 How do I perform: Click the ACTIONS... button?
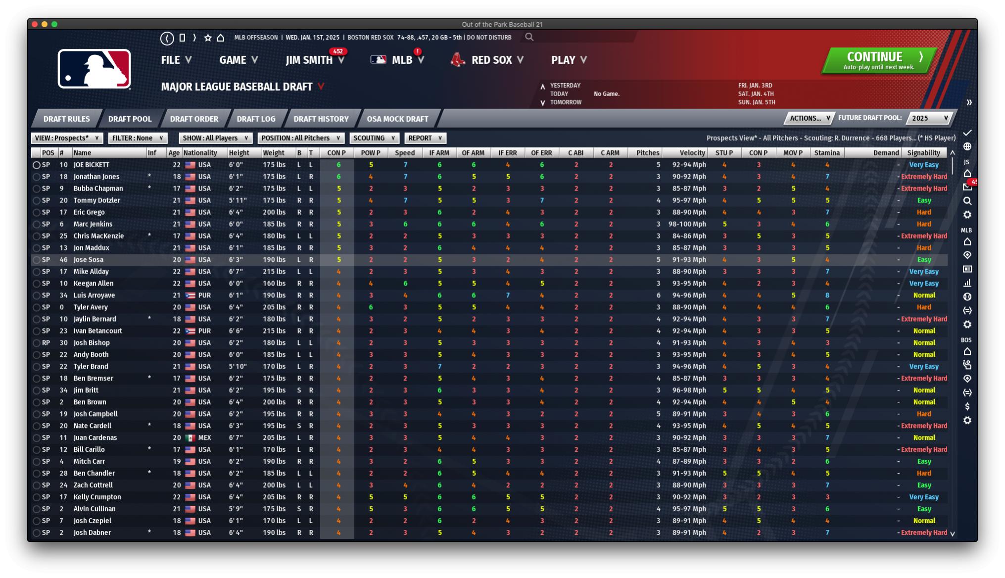click(x=809, y=118)
